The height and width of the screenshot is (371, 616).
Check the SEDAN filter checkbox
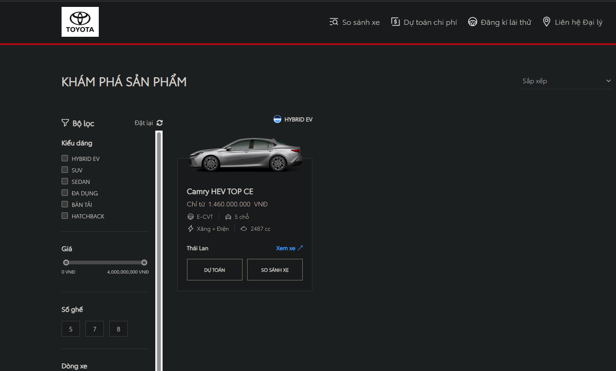[65, 181]
